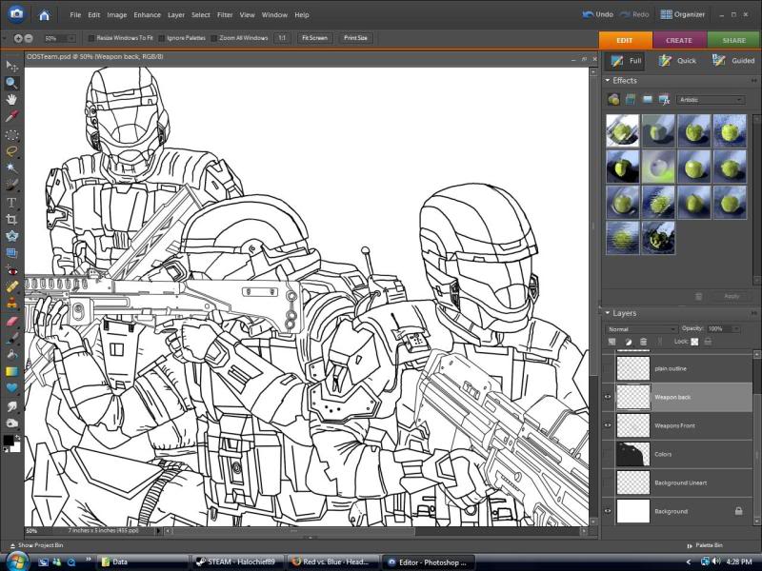This screenshot has height=571, width=762.
Task: Select the Brush tool
Action: point(11,338)
